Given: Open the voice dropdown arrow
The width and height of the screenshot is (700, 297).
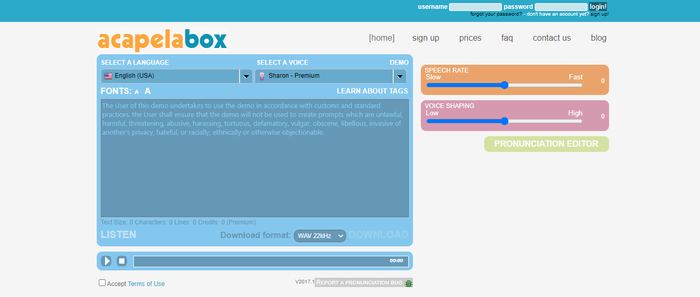Looking at the screenshot, I should (x=399, y=76).
